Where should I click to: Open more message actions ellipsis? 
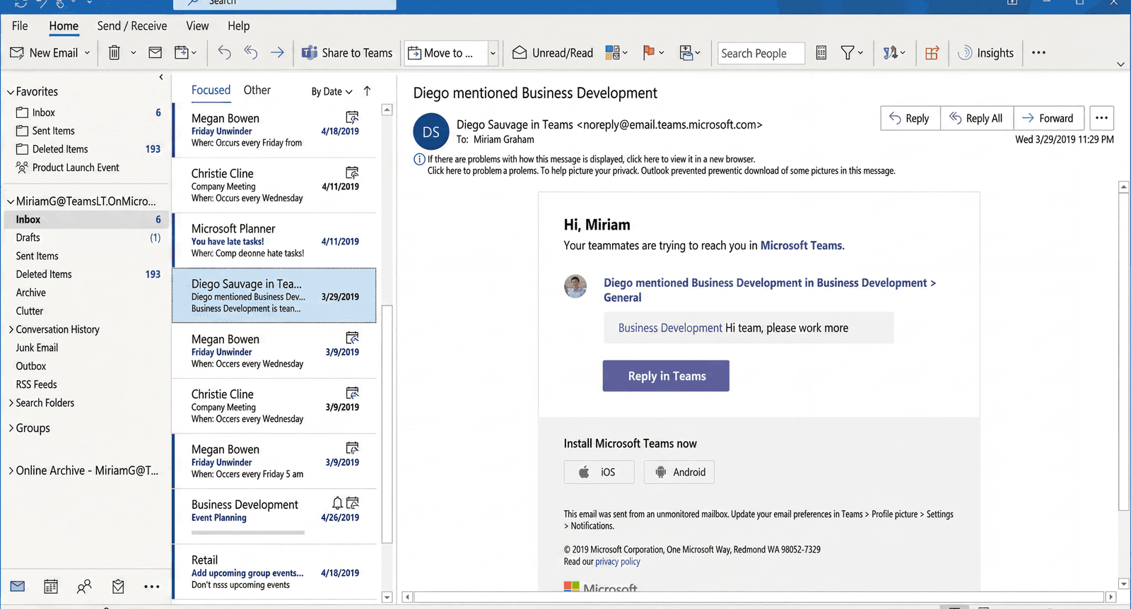pos(1101,118)
